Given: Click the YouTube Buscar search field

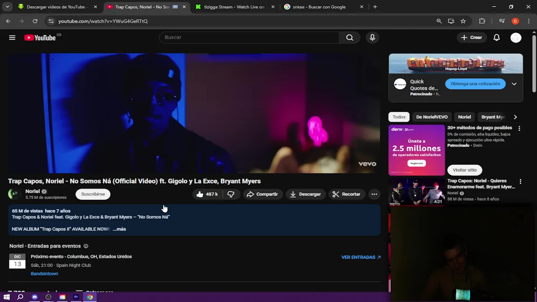Looking at the screenshot, I should point(249,37).
